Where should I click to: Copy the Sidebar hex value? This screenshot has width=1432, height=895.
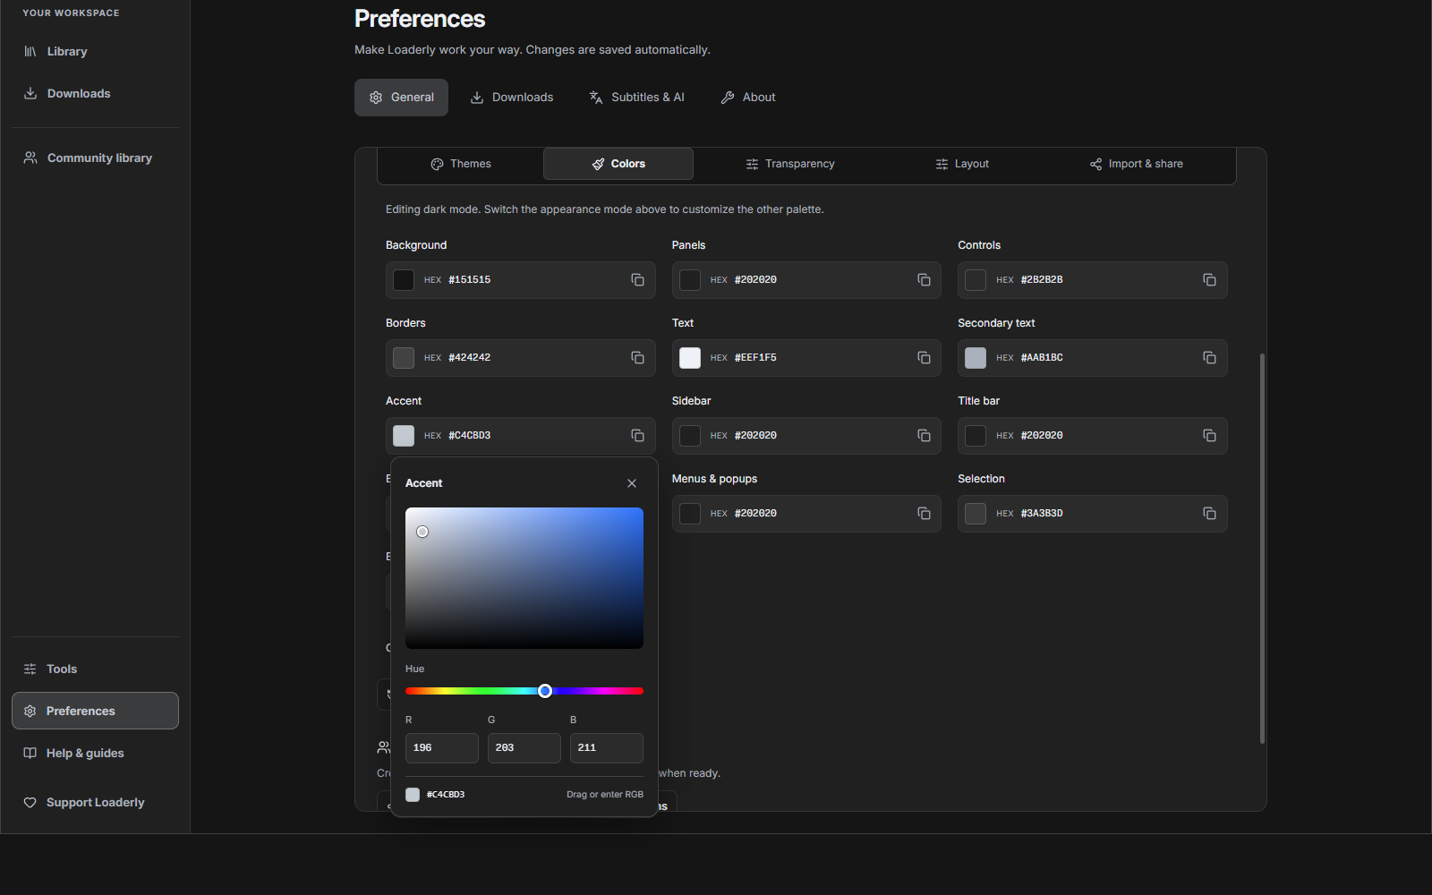(924, 436)
